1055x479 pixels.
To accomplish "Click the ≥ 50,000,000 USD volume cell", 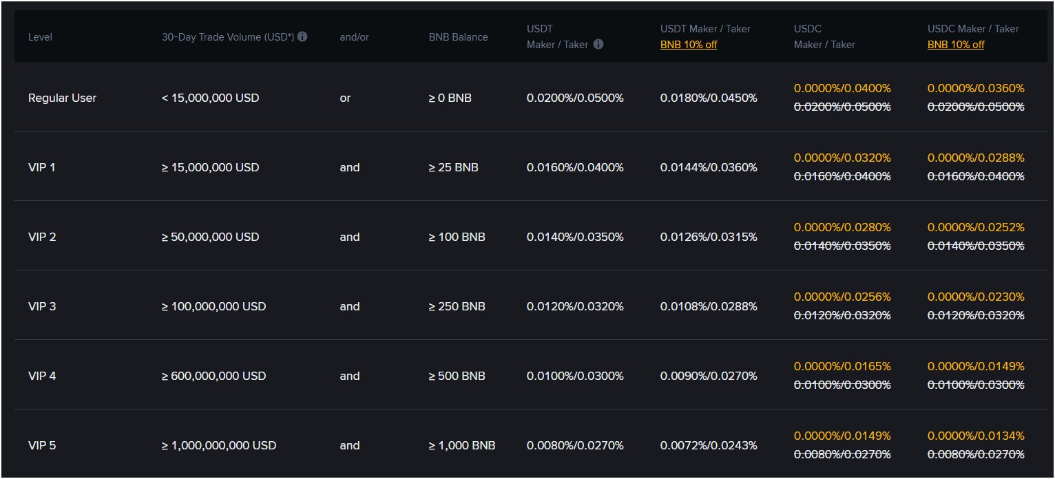I will tap(211, 237).
